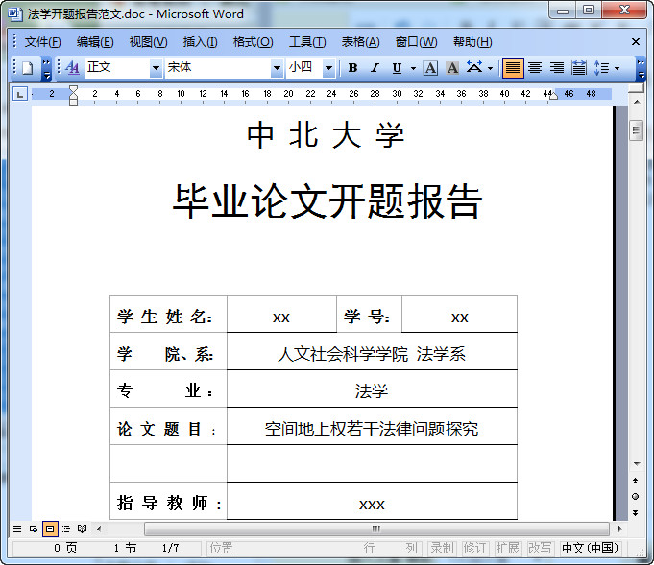Click the 修订 track changes status indicator
654x565 pixels.
[x=474, y=549]
